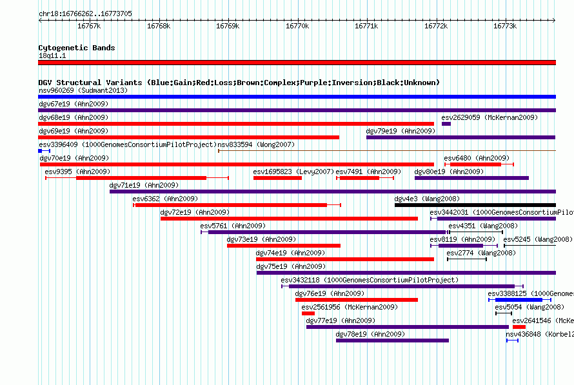Open esv7491 (Ahn2009) variant
The width and height of the screenshot is (574, 385).
tap(368, 172)
